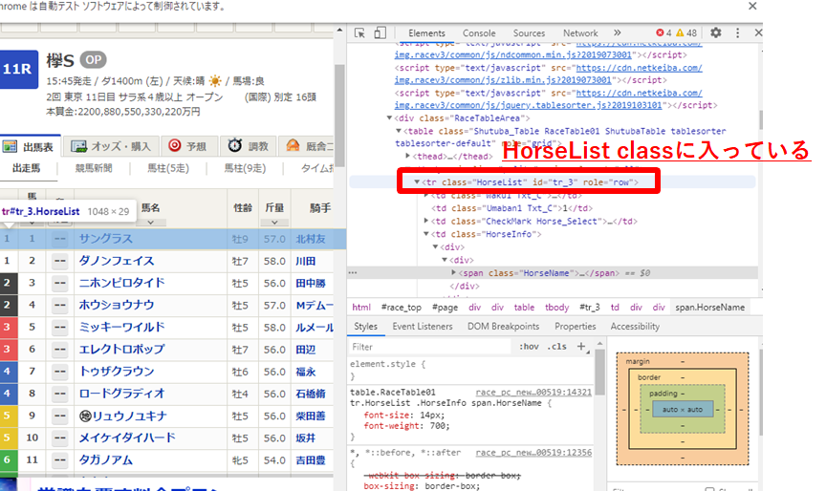
Task: Open the mark selector for タガノアム
Action: (x=60, y=459)
